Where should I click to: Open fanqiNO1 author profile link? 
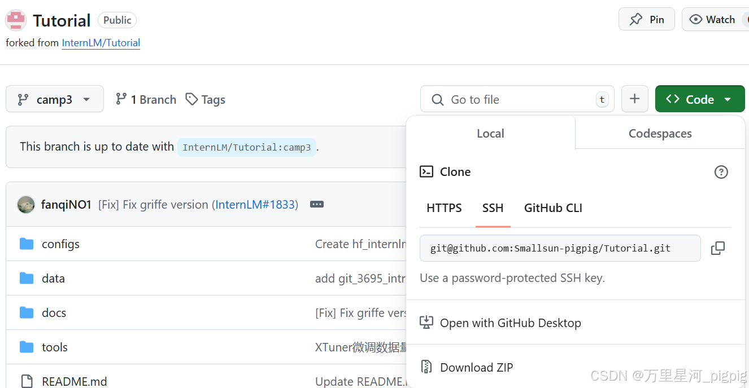click(x=66, y=205)
